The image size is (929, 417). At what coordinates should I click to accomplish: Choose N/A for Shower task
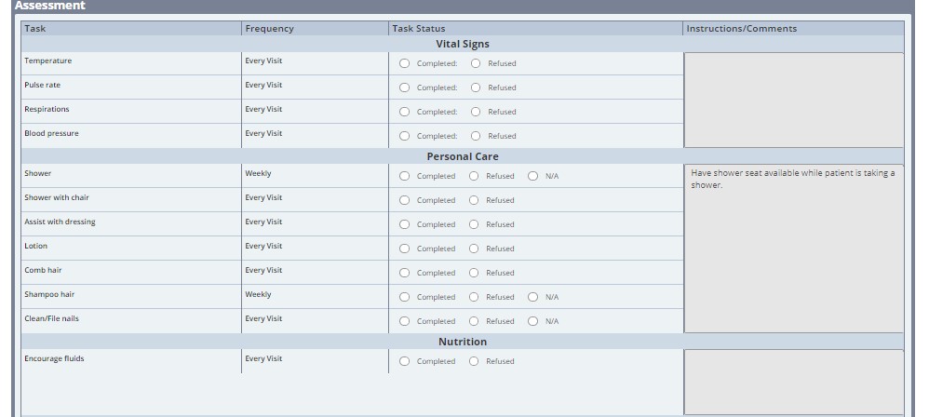pos(532,176)
